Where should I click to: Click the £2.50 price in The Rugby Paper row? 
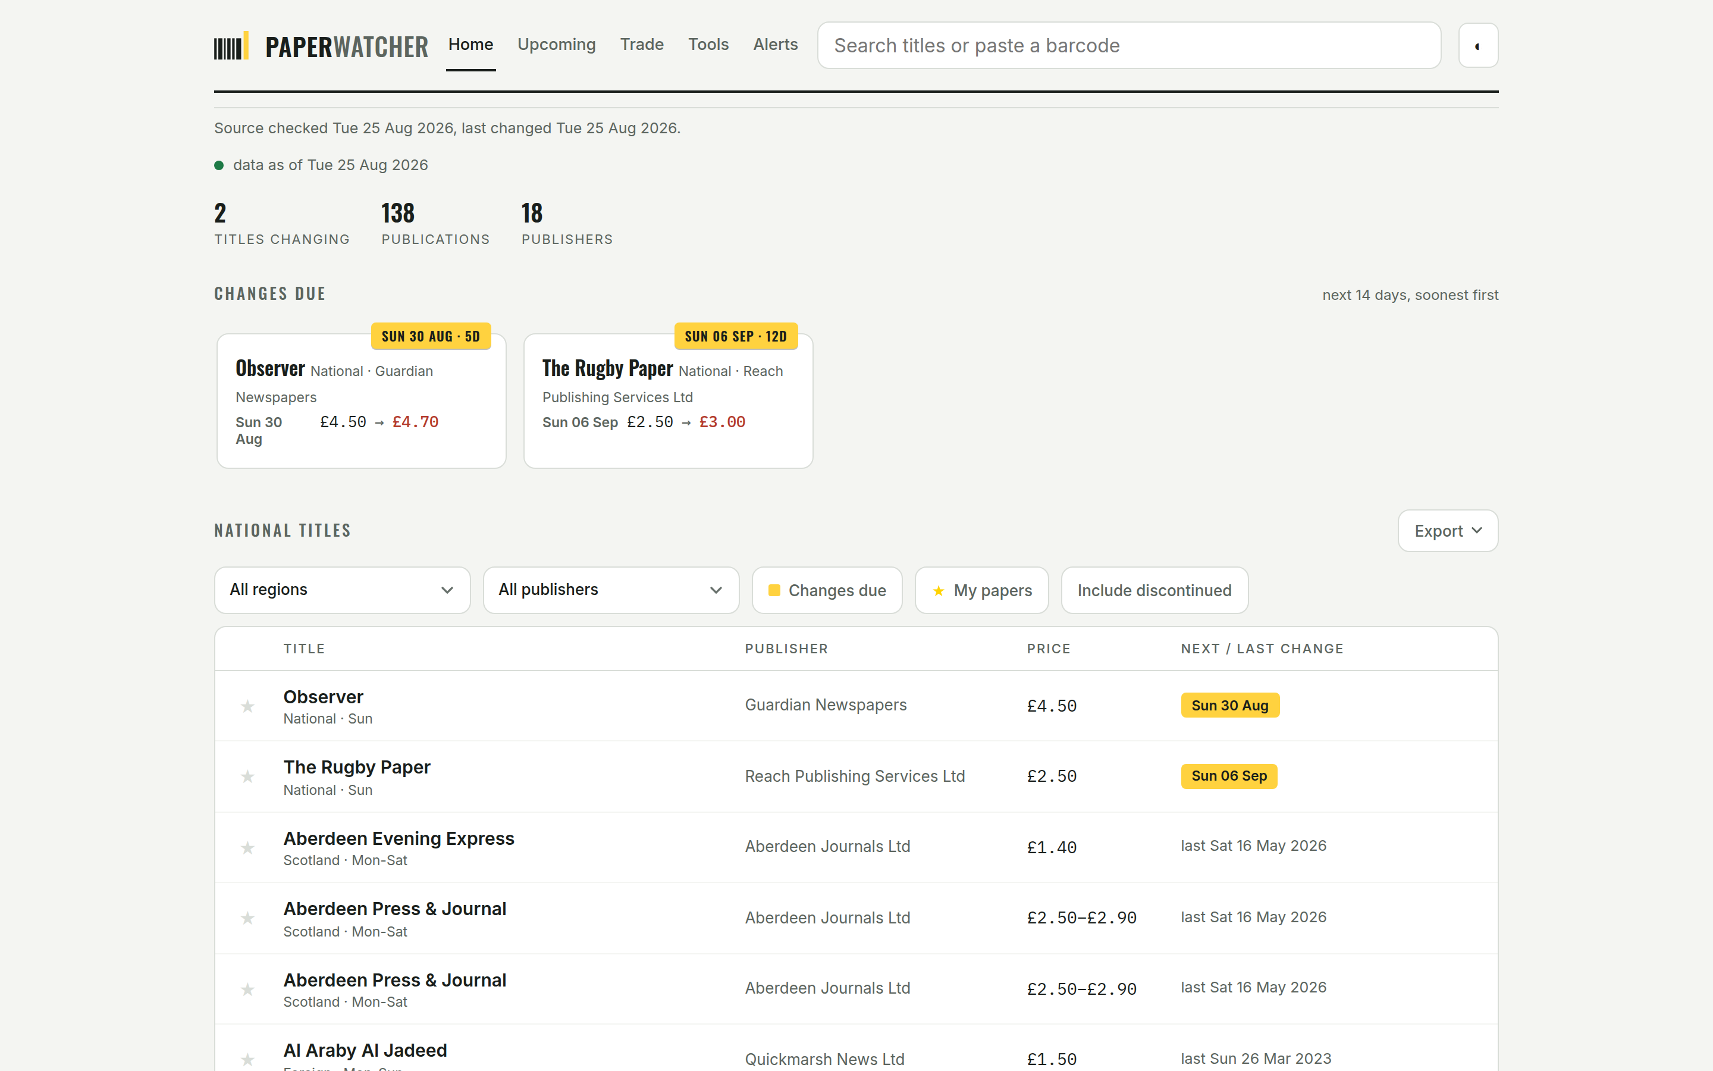(x=1052, y=777)
